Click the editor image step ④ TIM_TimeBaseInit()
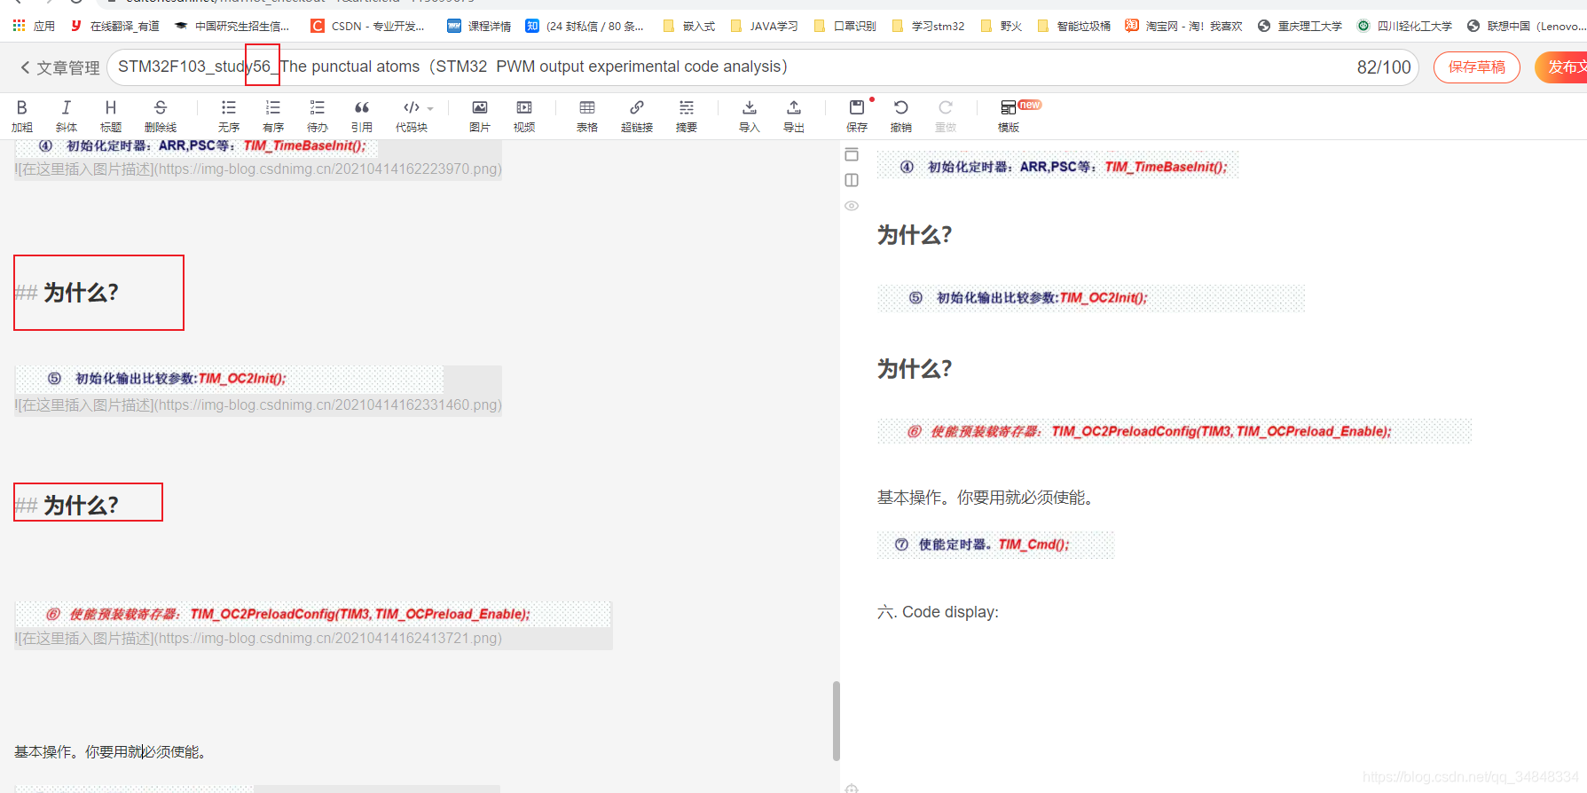1587x793 pixels. pyautogui.click(x=196, y=147)
